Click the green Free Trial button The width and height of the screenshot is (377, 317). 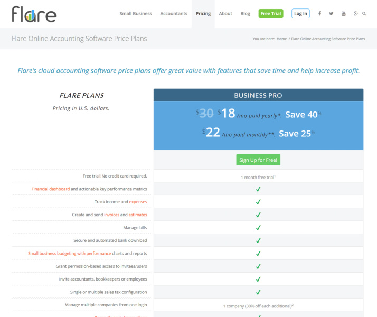pyautogui.click(x=271, y=13)
